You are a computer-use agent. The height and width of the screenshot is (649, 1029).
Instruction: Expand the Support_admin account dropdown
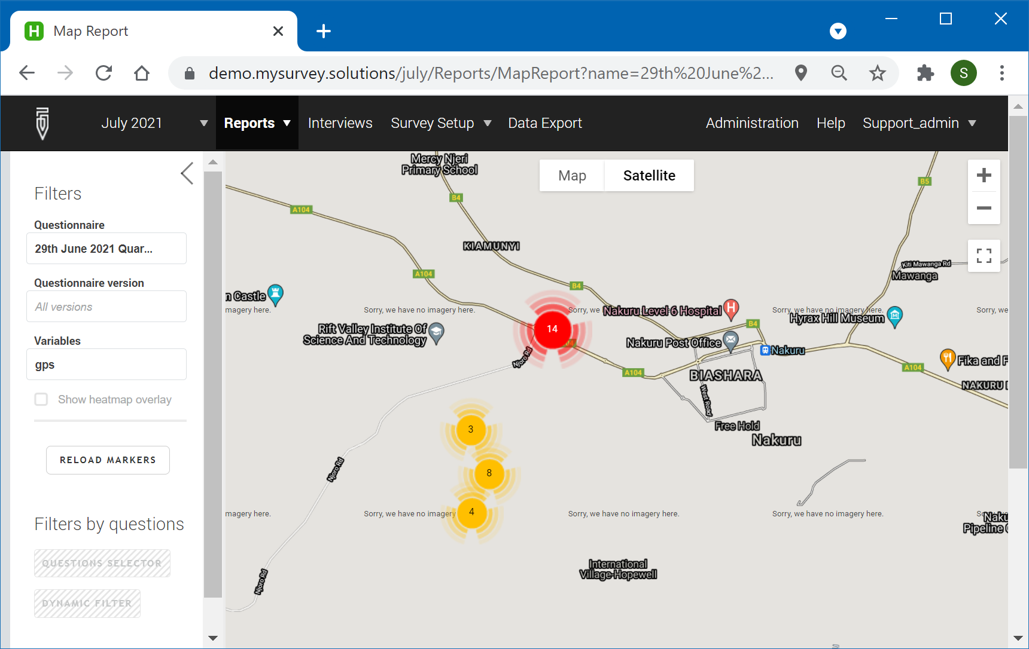[x=919, y=123]
